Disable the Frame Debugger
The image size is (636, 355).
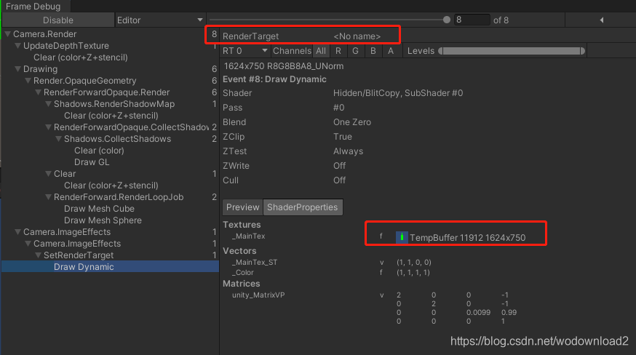click(58, 20)
